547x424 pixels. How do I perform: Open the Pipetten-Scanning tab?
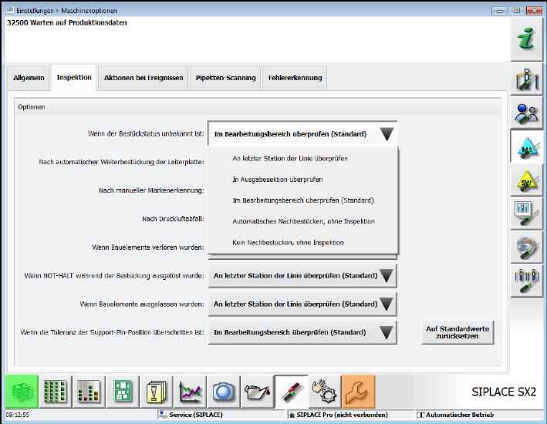(225, 78)
